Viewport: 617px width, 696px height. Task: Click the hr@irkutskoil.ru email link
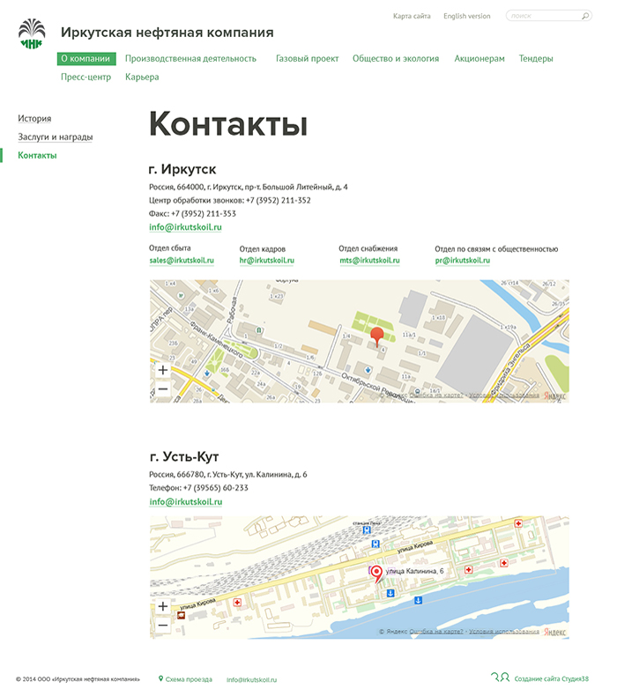tap(266, 261)
